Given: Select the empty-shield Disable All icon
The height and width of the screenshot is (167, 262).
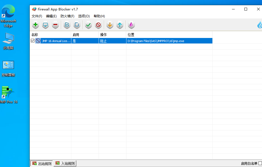Looking at the screenshot, I should [77, 25].
